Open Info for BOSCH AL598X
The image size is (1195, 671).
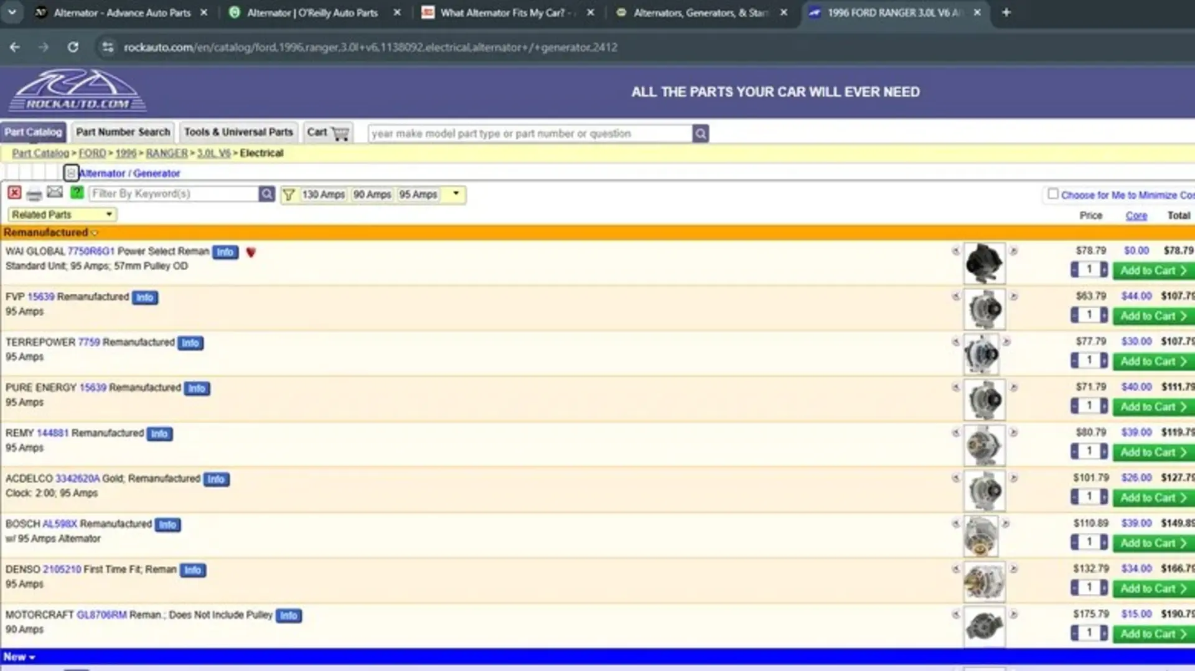[167, 525]
